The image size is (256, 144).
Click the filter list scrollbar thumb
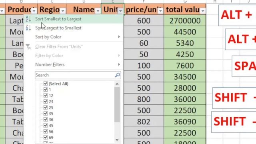[x=117, y=104]
